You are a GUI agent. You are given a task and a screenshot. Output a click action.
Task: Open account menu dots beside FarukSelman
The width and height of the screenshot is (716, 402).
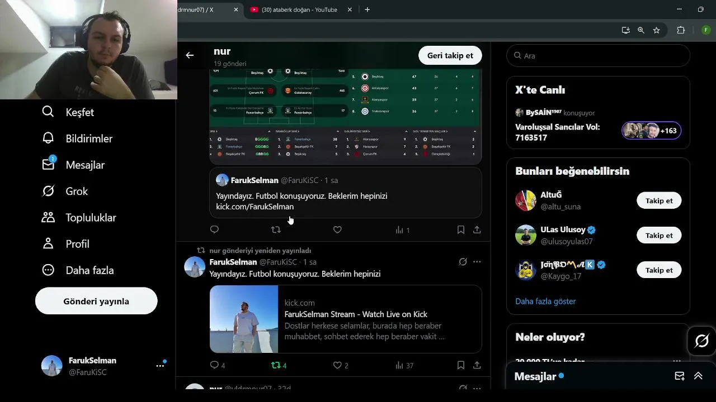pos(160,366)
